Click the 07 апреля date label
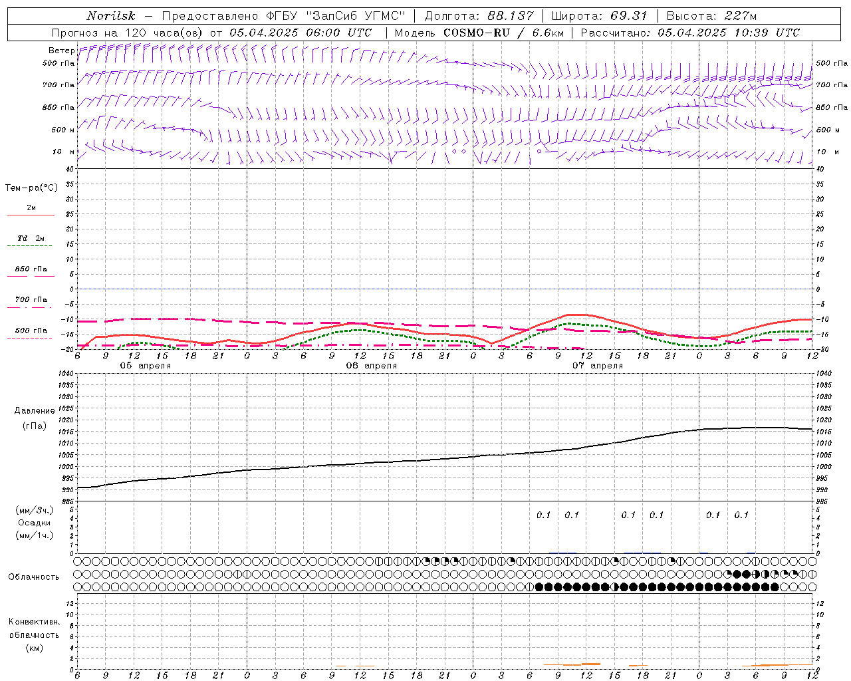Screen dimensions: 851x681 tap(598, 366)
